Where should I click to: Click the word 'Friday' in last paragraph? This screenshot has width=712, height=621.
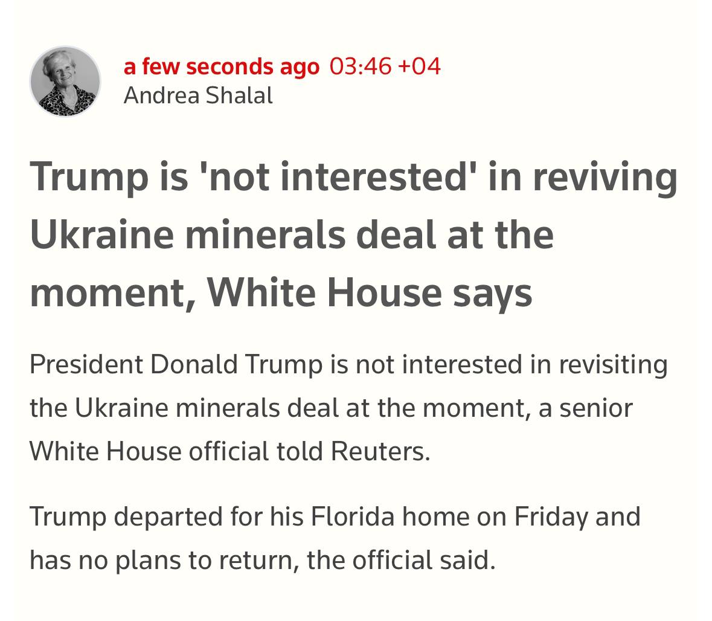click(x=551, y=516)
